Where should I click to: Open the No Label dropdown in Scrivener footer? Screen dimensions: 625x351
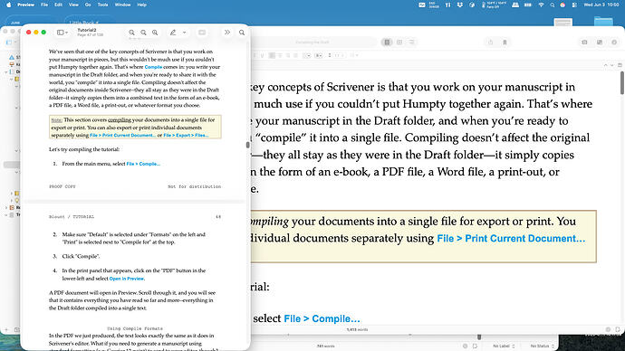coord(504,346)
